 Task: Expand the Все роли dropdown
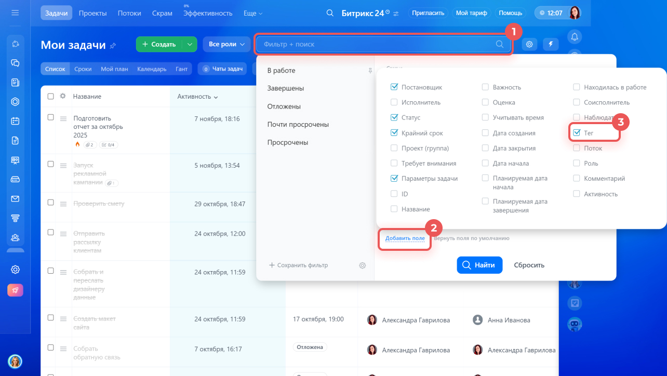(x=226, y=44)
